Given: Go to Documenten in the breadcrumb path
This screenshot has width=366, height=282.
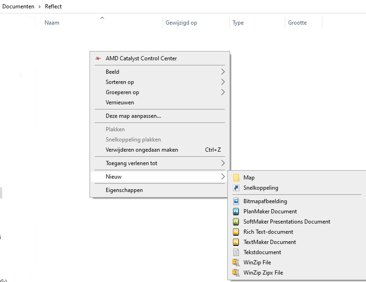Looking at the screenshot, I should 18,6.
